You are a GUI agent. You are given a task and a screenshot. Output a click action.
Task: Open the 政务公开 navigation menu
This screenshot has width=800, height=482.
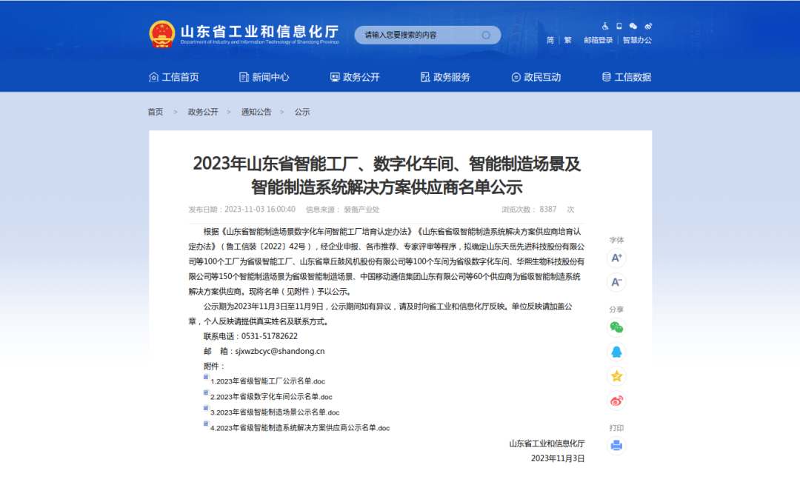pyautogui.click(x=355, y=77)
